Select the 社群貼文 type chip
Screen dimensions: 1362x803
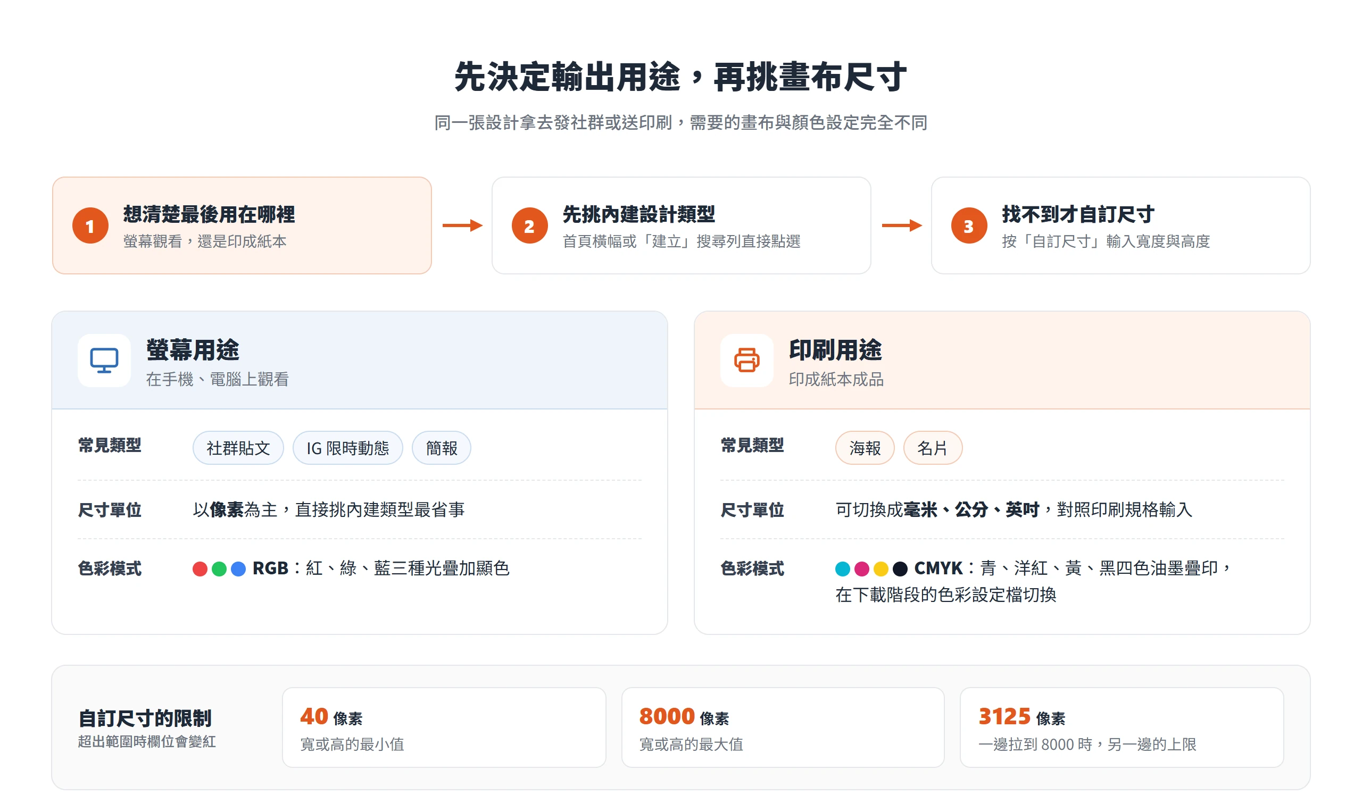pos(238,448)
